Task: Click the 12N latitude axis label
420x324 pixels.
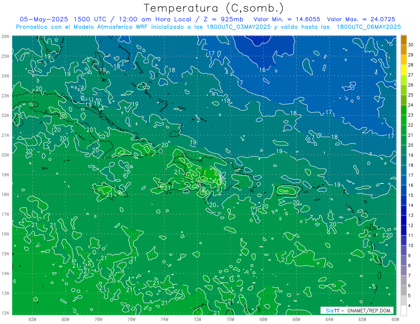Action: [x=6, y=313]
